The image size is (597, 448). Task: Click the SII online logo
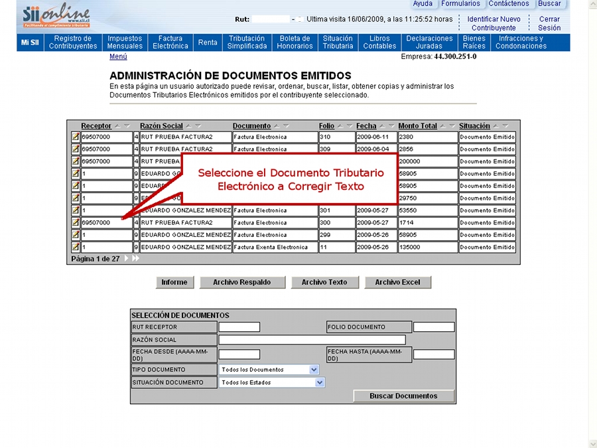click(x=56, y=16)
